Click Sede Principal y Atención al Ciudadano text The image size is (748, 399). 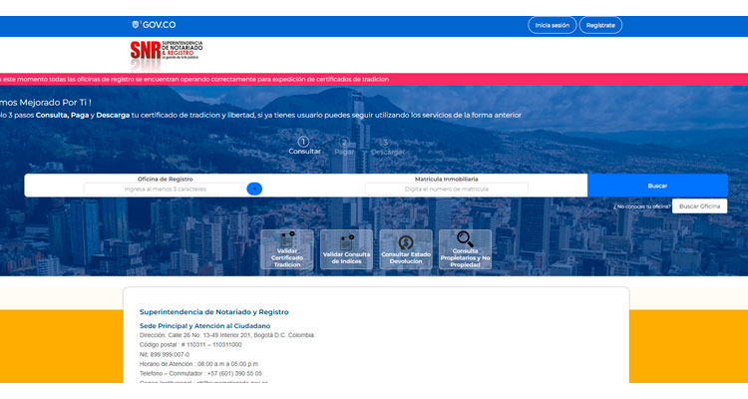pos(204,326)
